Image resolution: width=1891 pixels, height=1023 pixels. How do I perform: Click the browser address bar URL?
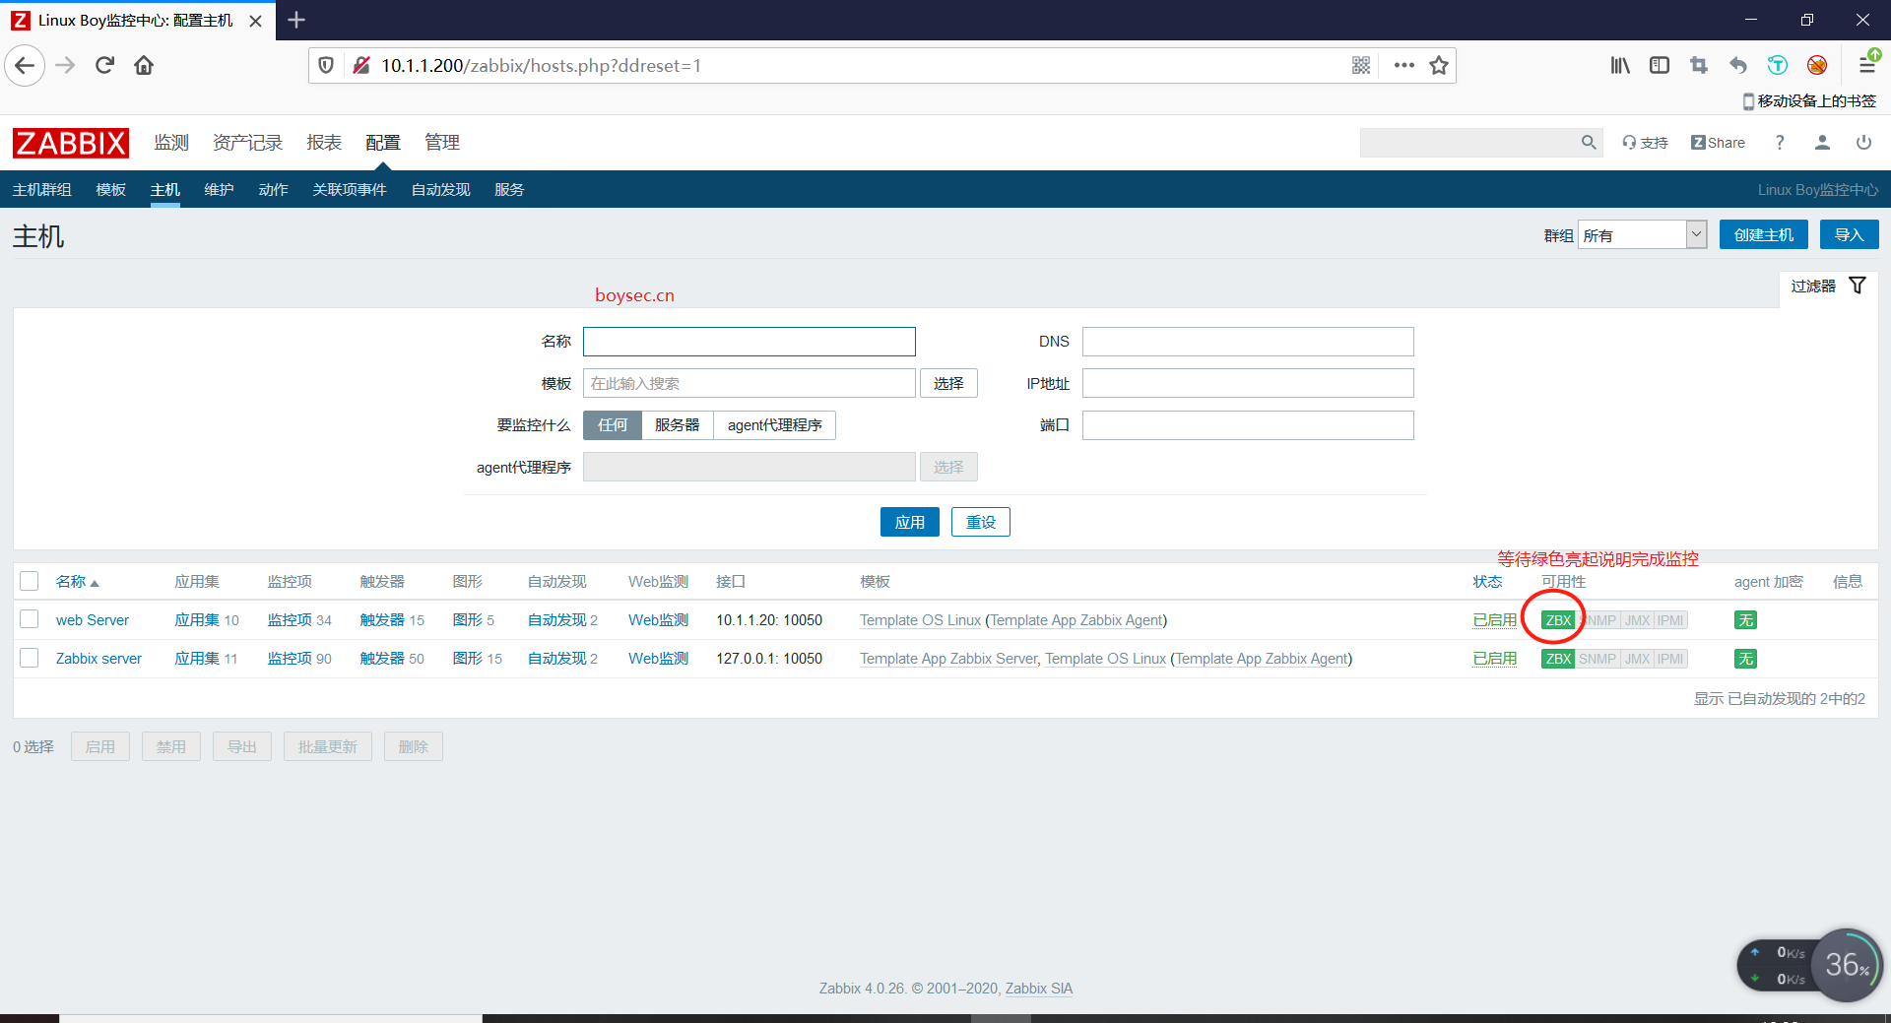click(x=541, y=66)
